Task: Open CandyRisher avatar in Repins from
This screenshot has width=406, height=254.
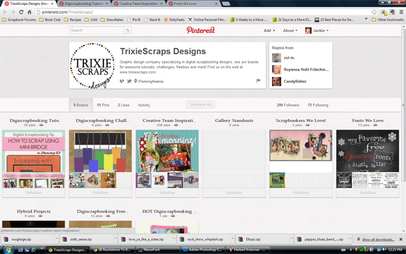Action: point(276,81)
